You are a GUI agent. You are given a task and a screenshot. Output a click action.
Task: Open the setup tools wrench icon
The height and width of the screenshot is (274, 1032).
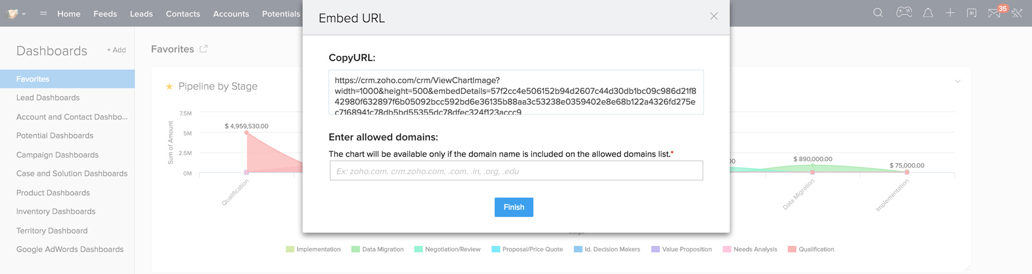1017,13
